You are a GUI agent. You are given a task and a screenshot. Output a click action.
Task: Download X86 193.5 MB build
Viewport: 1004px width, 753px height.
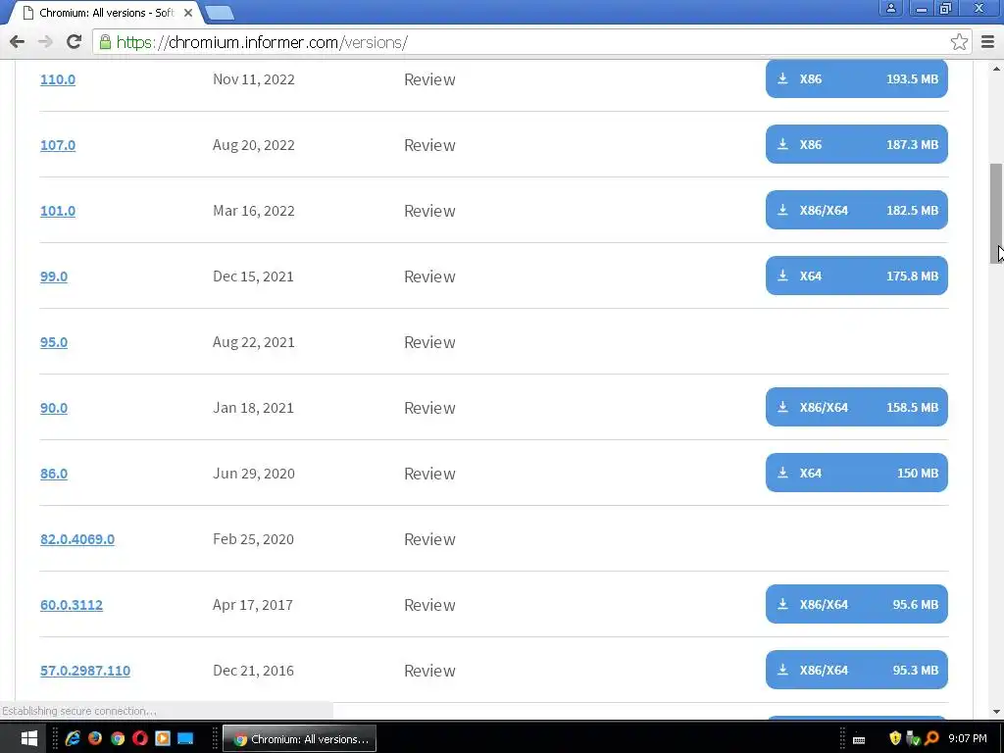tap(856, 78)
